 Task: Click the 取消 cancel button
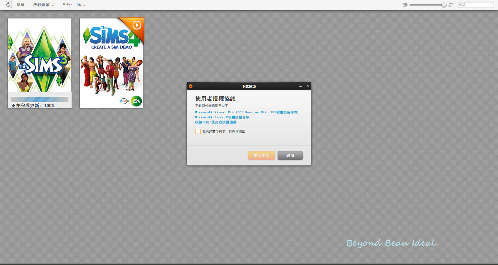point(290,155)
